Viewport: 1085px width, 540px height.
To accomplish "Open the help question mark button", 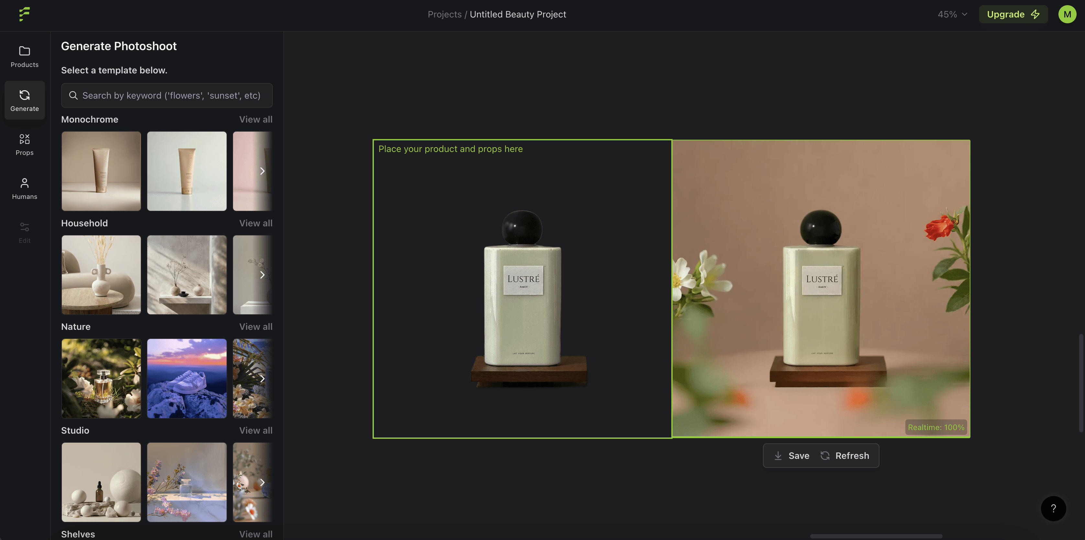I will (1053, 508).
